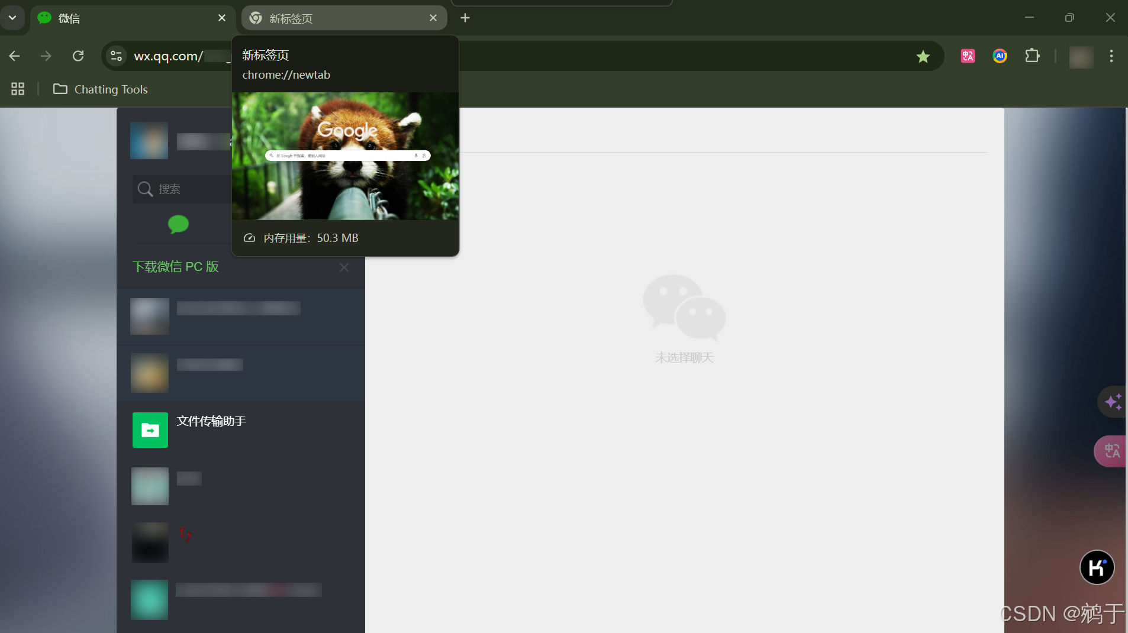Viewport: 1128px width, 633px height.
Task: Switch to the 新标签页 tab
Action: 344,18
